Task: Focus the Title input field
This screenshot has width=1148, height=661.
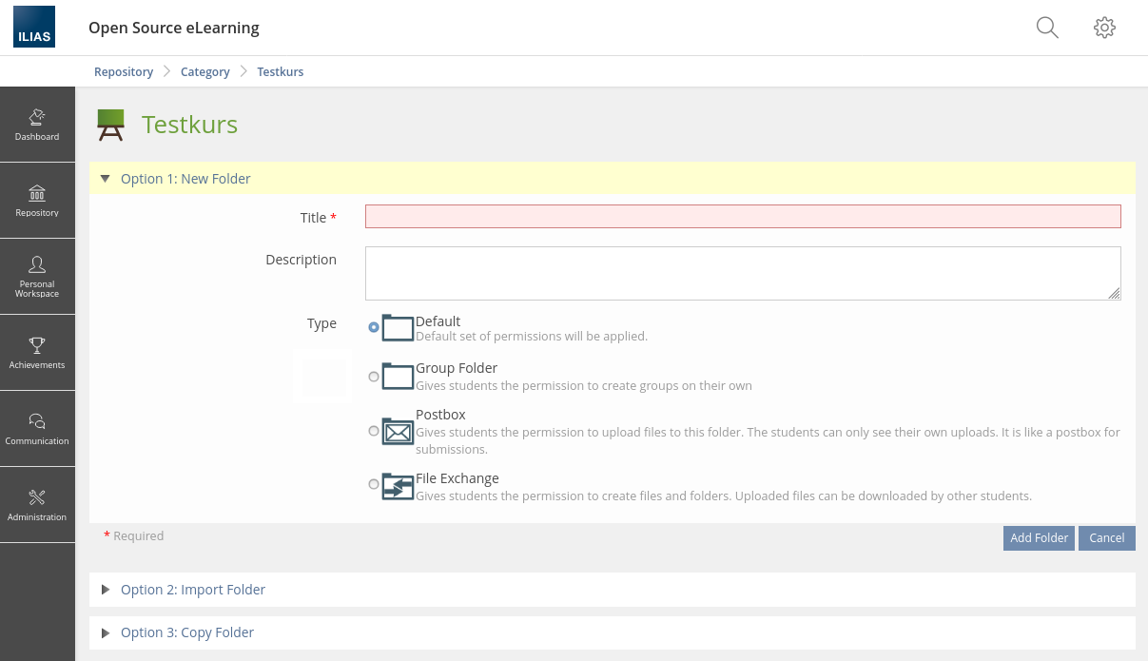Action: tap(742, 217)
